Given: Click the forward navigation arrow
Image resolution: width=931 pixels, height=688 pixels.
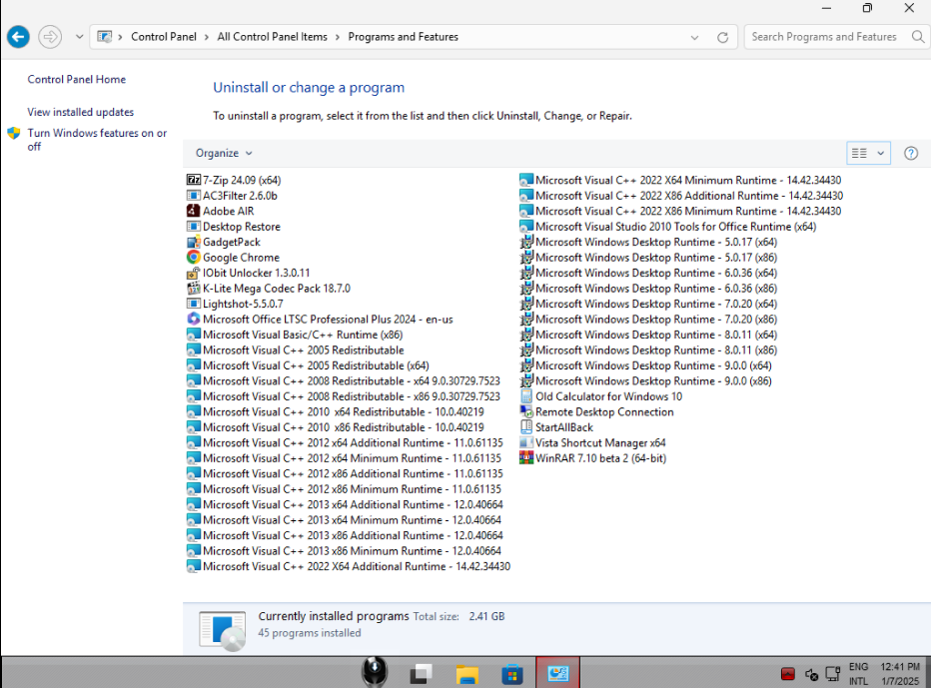Looking at the screenshot, I should pyautogui.click(x=50, y=37).
